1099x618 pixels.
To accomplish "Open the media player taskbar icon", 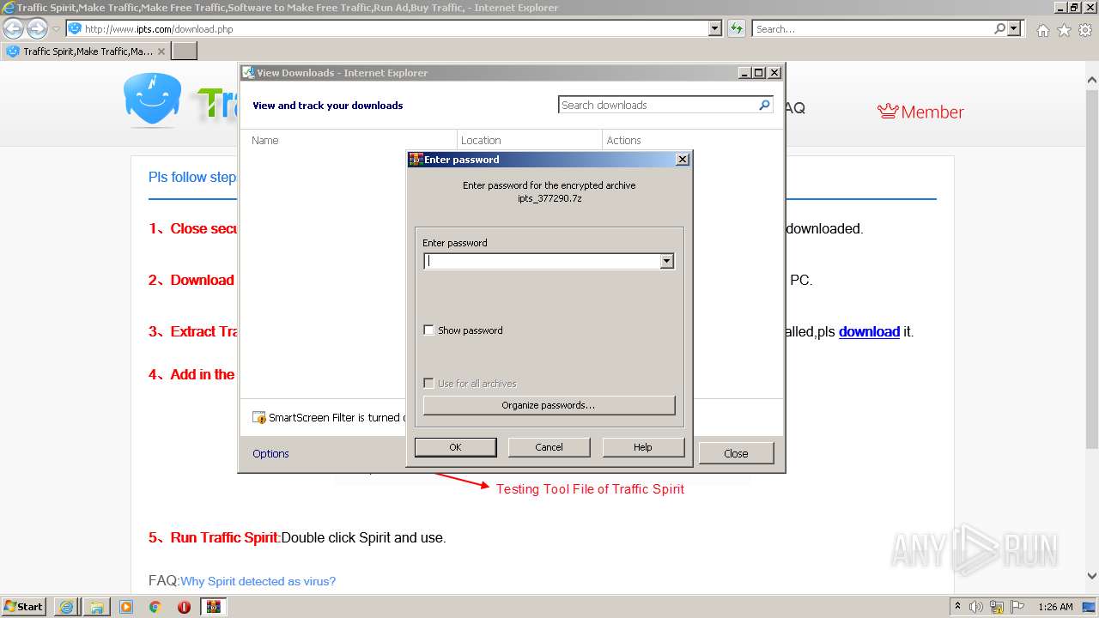I will pos(126,607).
